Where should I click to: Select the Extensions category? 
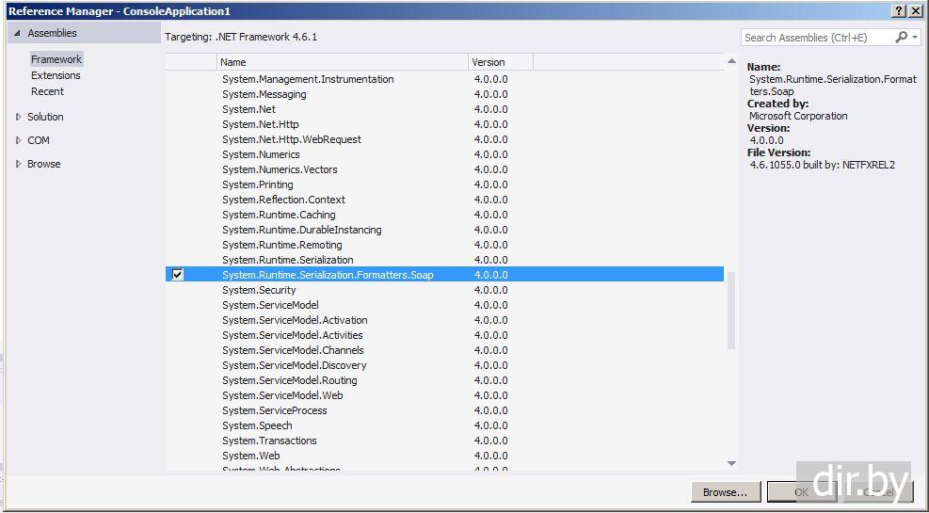click(56, 75)
